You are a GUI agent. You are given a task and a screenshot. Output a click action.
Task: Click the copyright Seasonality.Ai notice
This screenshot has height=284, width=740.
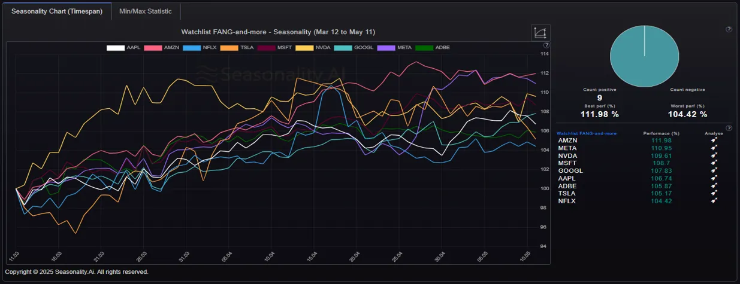(77, 272)
